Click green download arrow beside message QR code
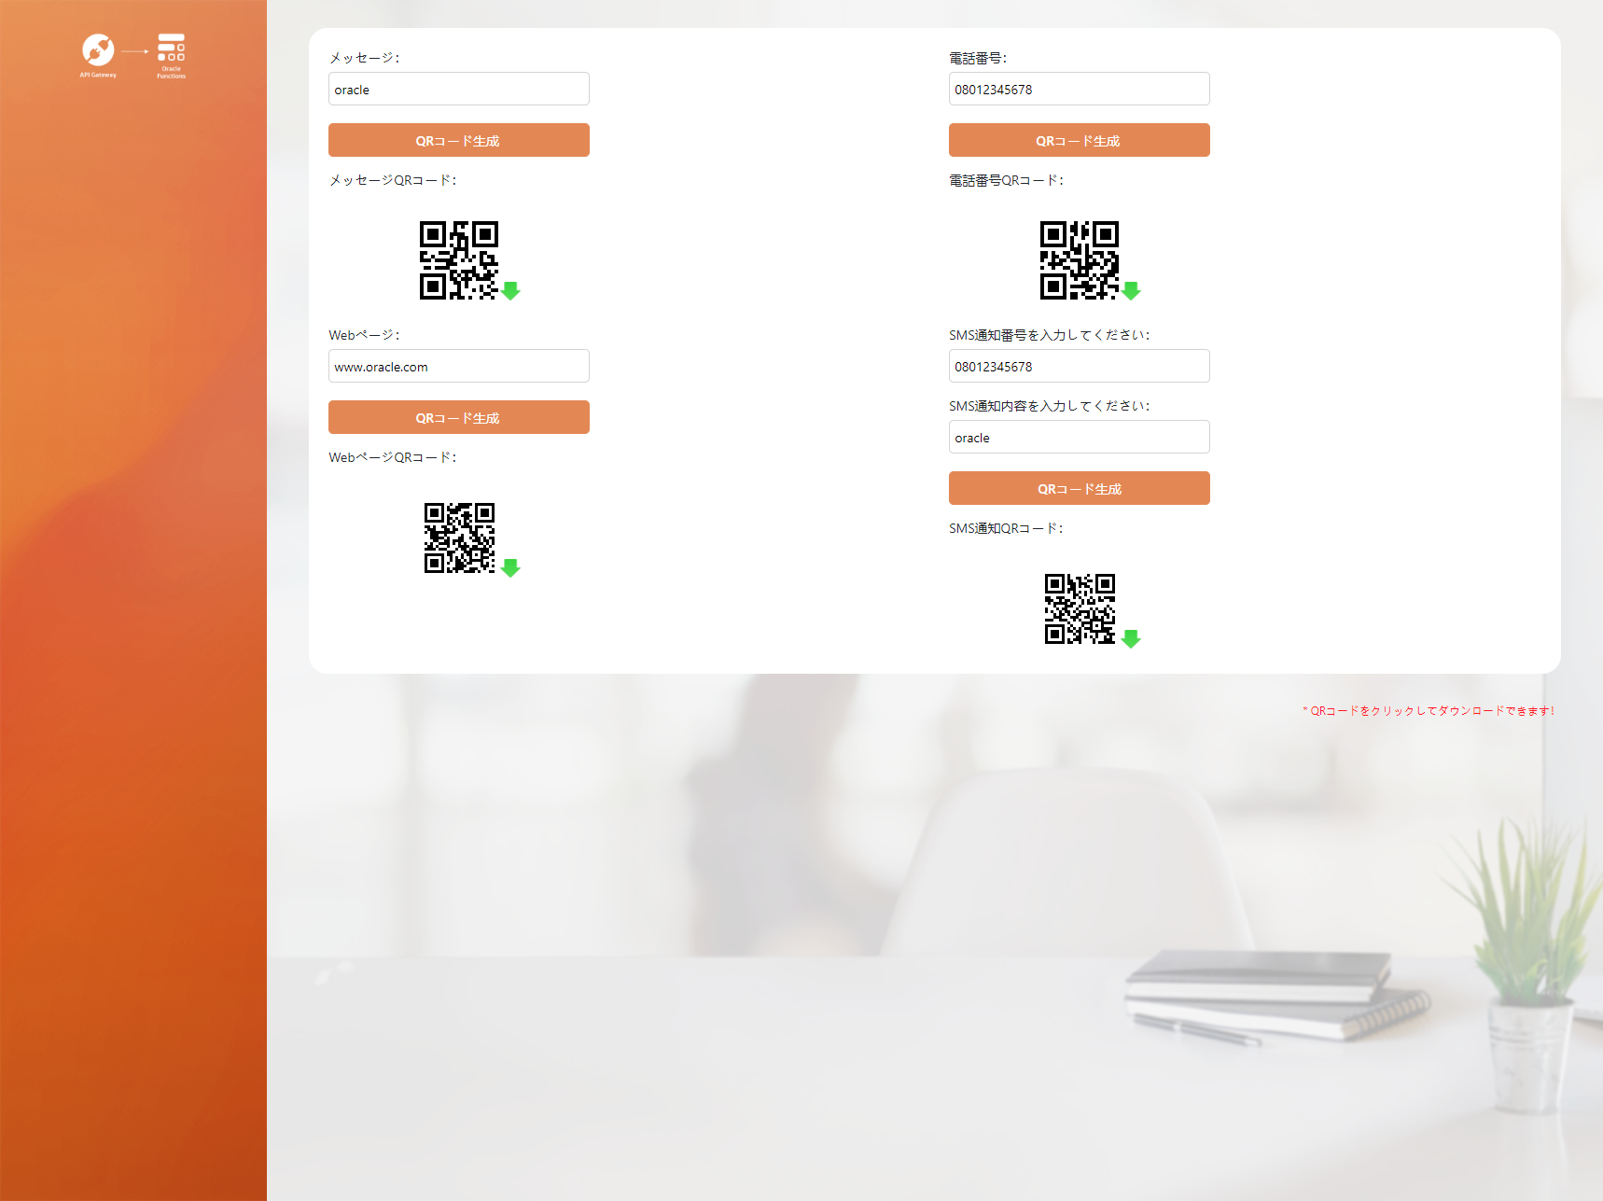 pos(510,291)
